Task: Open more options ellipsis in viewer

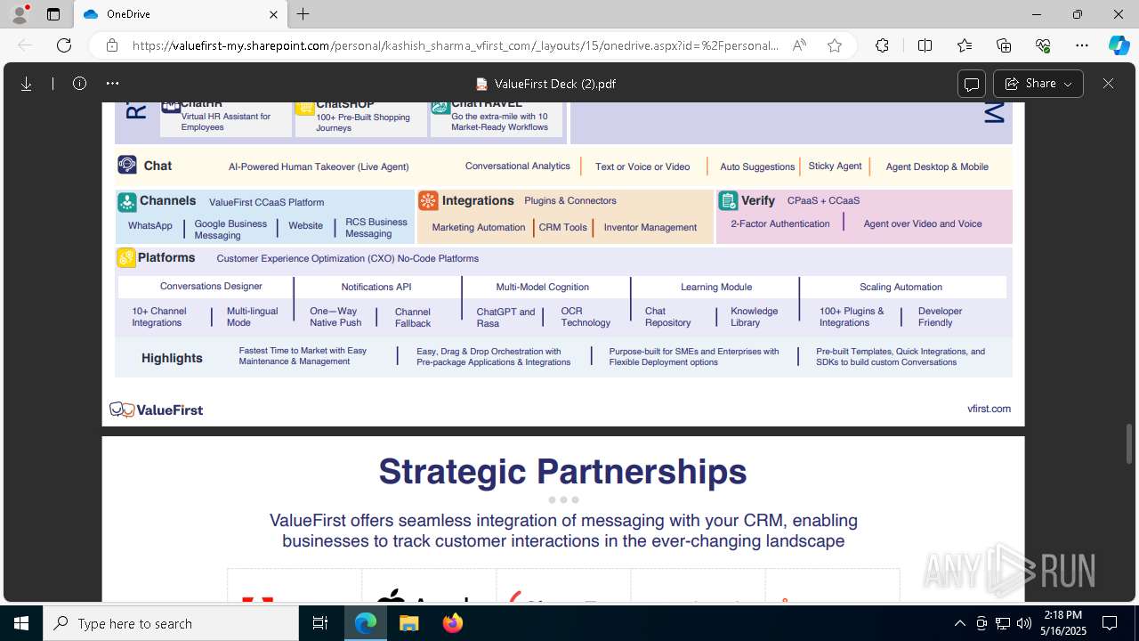Action: [x=112, y=84]
